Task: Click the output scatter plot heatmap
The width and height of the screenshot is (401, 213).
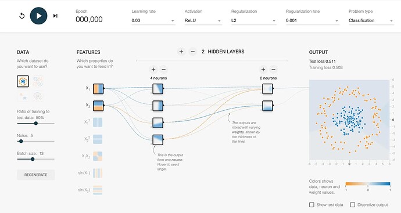Action: [349, 120]
